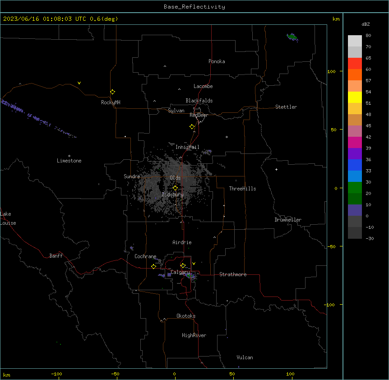The height and width of the screenshot is (380, 389).
Task: Click the yellow marker south of Cochrane
Action: click(x=153, y=266)
